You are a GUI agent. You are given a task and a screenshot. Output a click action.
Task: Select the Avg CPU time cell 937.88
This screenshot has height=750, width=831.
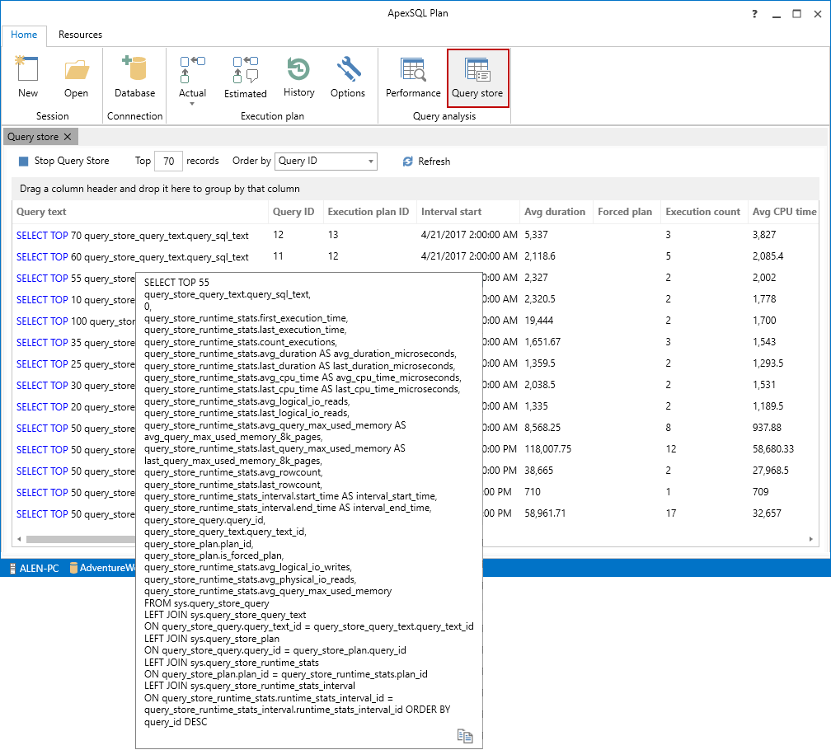767,428
